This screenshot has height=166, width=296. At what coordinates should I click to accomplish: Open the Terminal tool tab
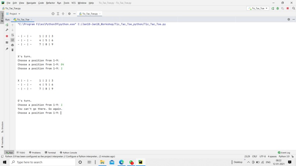click(x=50, y=152)
